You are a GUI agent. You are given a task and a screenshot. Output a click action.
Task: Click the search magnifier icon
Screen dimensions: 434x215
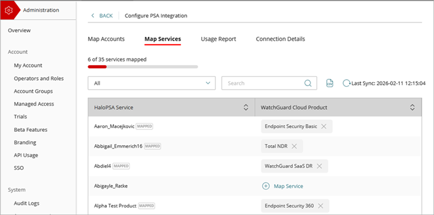[x=308, y=83]
